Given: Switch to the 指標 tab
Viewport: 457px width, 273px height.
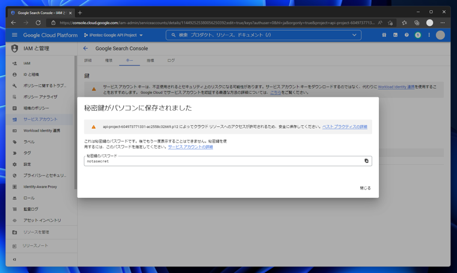Looking at the screenshot, I should point(150,60).
